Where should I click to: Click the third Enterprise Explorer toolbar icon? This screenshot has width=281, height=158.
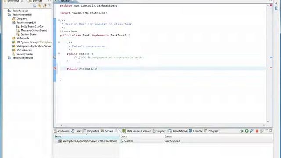coord(45,6)
